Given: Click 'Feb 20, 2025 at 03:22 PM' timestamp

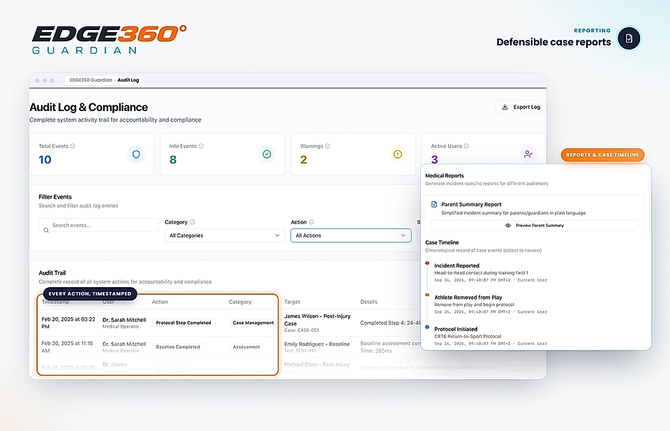Looking at the screenshot, I should pos(68,323).
